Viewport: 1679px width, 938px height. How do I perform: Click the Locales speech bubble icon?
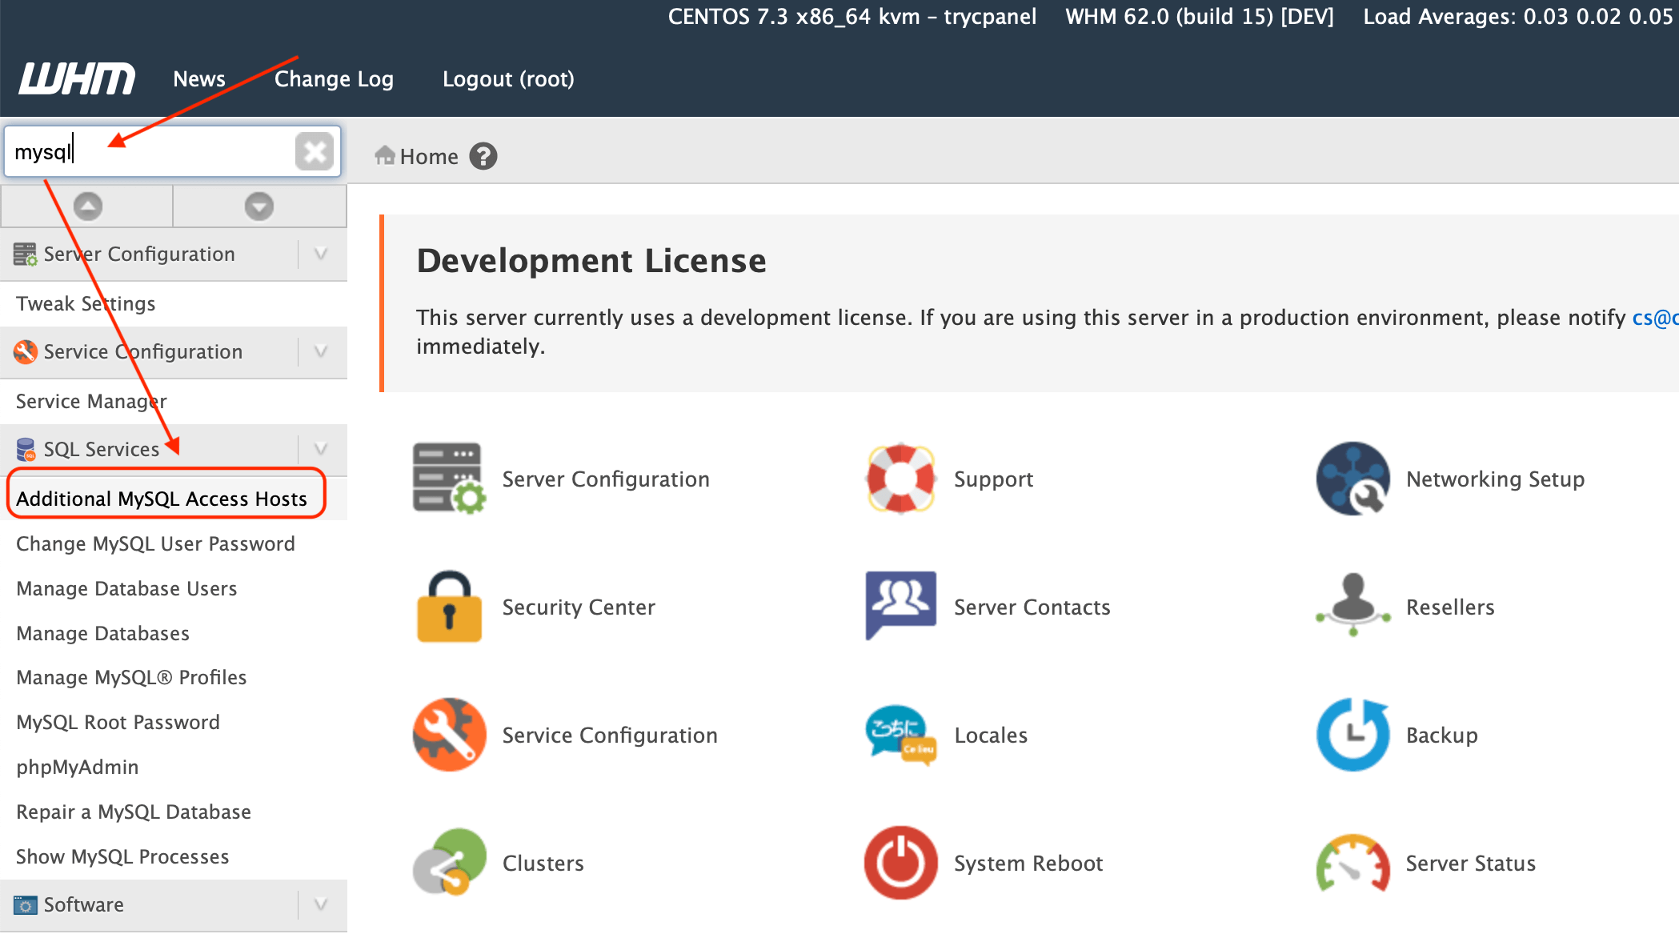[x=900, y=735]
